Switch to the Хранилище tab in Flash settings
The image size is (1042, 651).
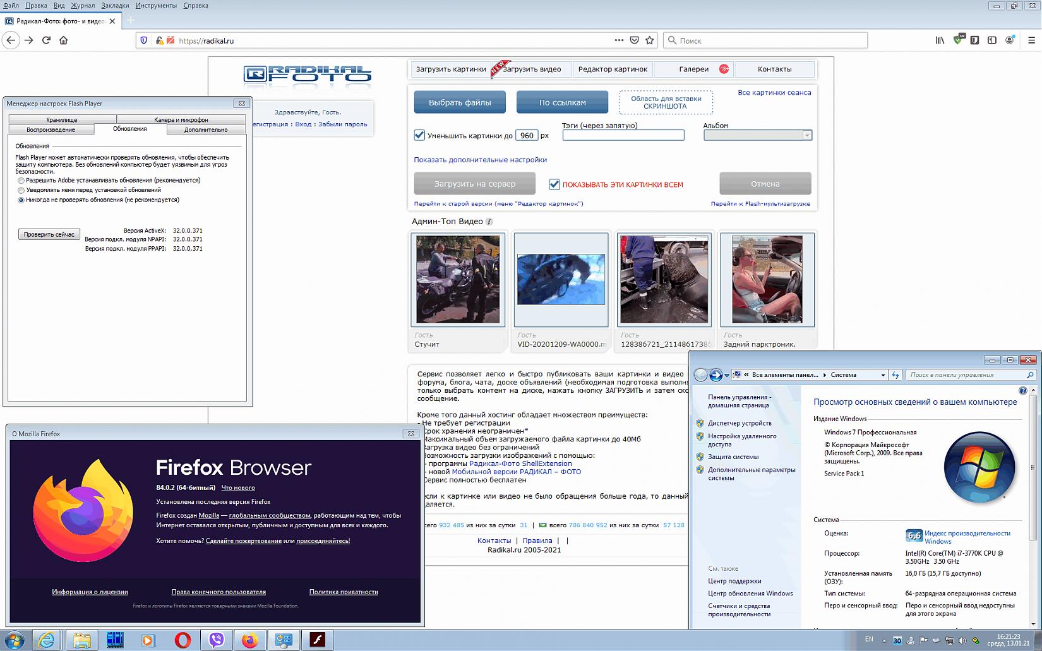click(62, 119)
